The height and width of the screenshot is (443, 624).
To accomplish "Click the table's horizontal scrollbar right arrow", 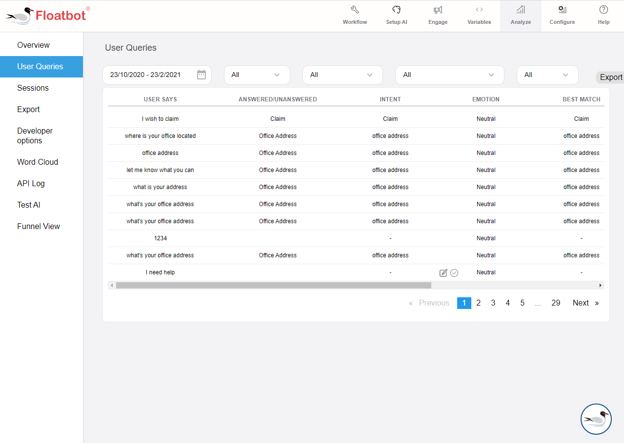I will click(601, 285).
